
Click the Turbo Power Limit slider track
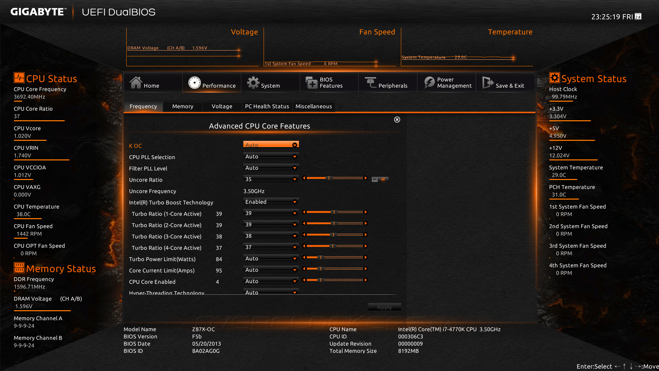(x=343, y=257)
